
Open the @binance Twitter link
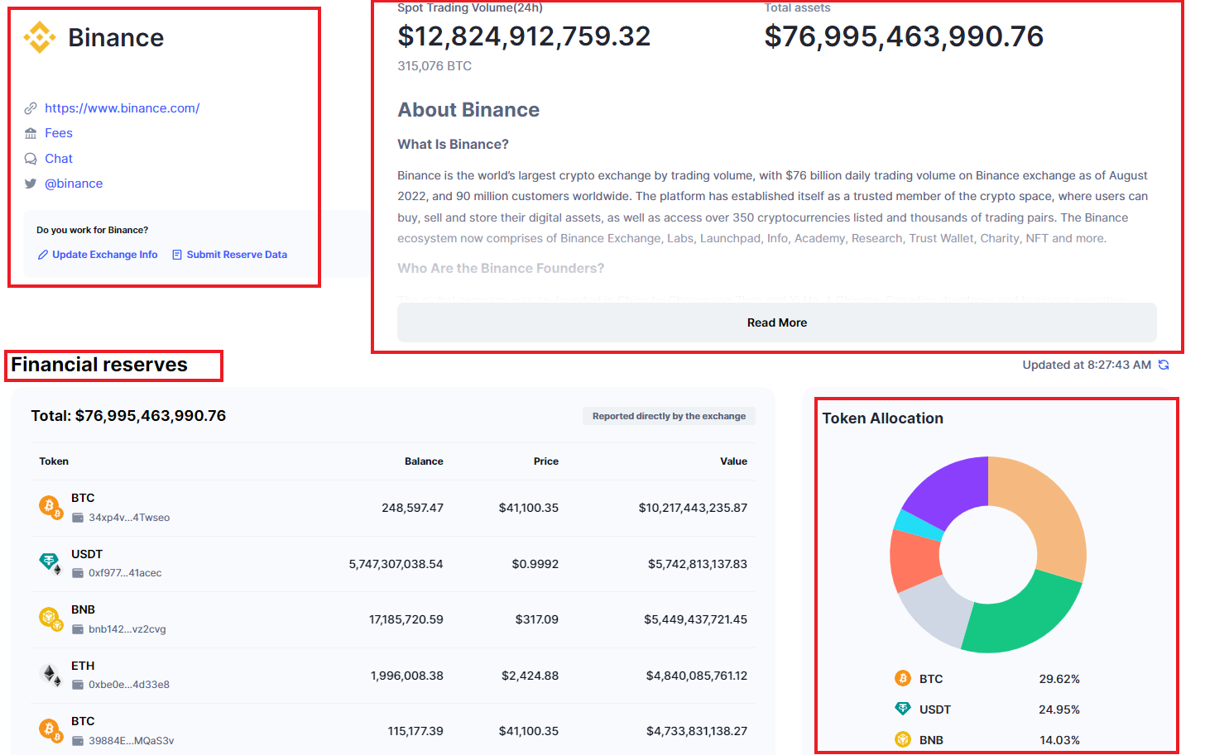point(74,184)
